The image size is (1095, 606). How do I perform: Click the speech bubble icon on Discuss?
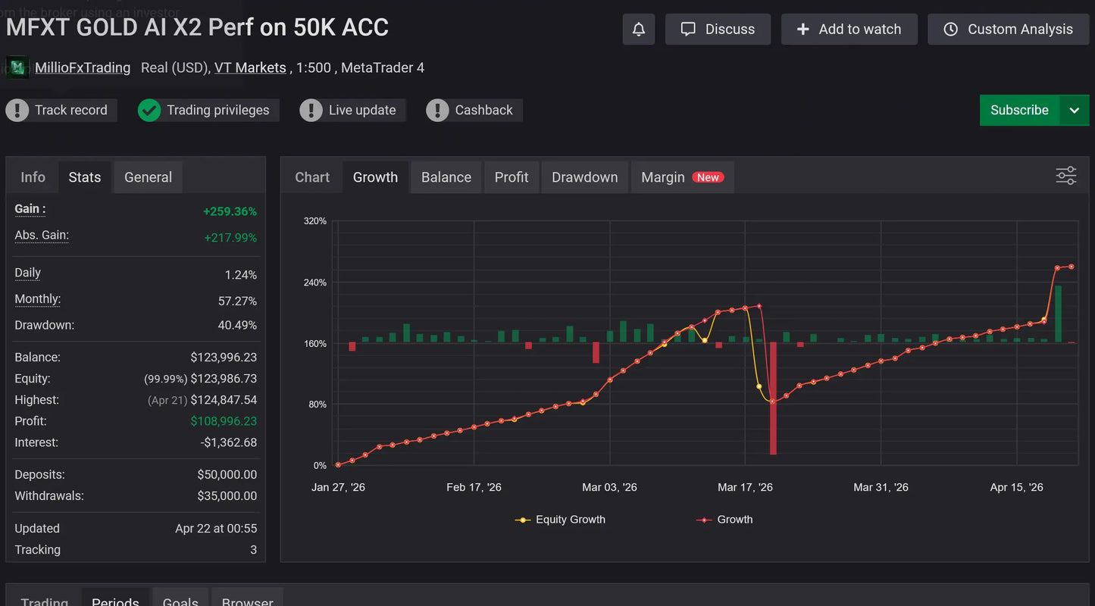point(688,29)
